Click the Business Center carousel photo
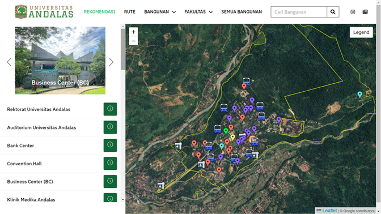The width and height of the screenshot is (381, 214). 60,61
